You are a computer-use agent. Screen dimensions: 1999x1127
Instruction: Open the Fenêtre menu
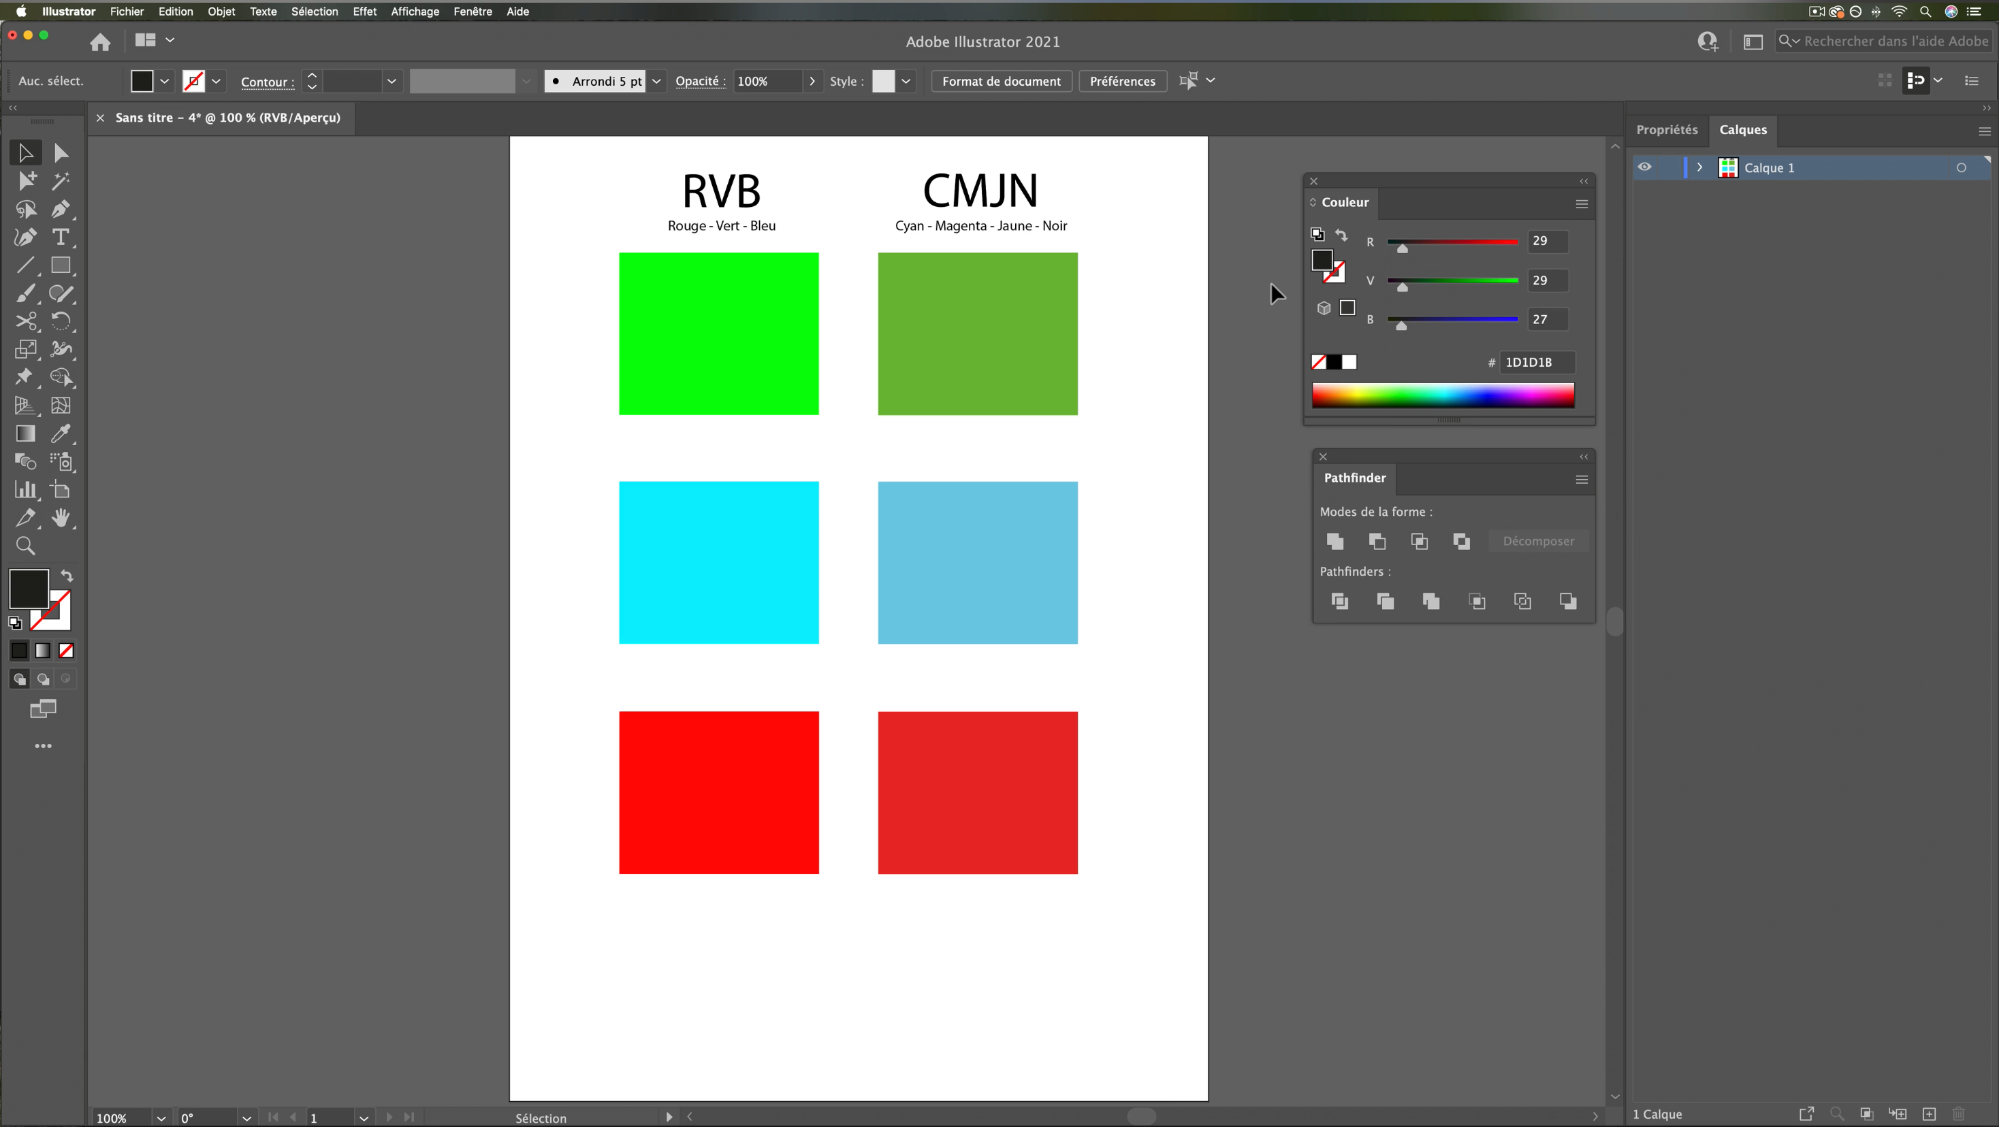tap(472, 12)
